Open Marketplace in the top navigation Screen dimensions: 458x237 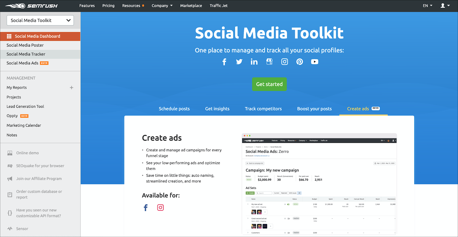[191, 6]
